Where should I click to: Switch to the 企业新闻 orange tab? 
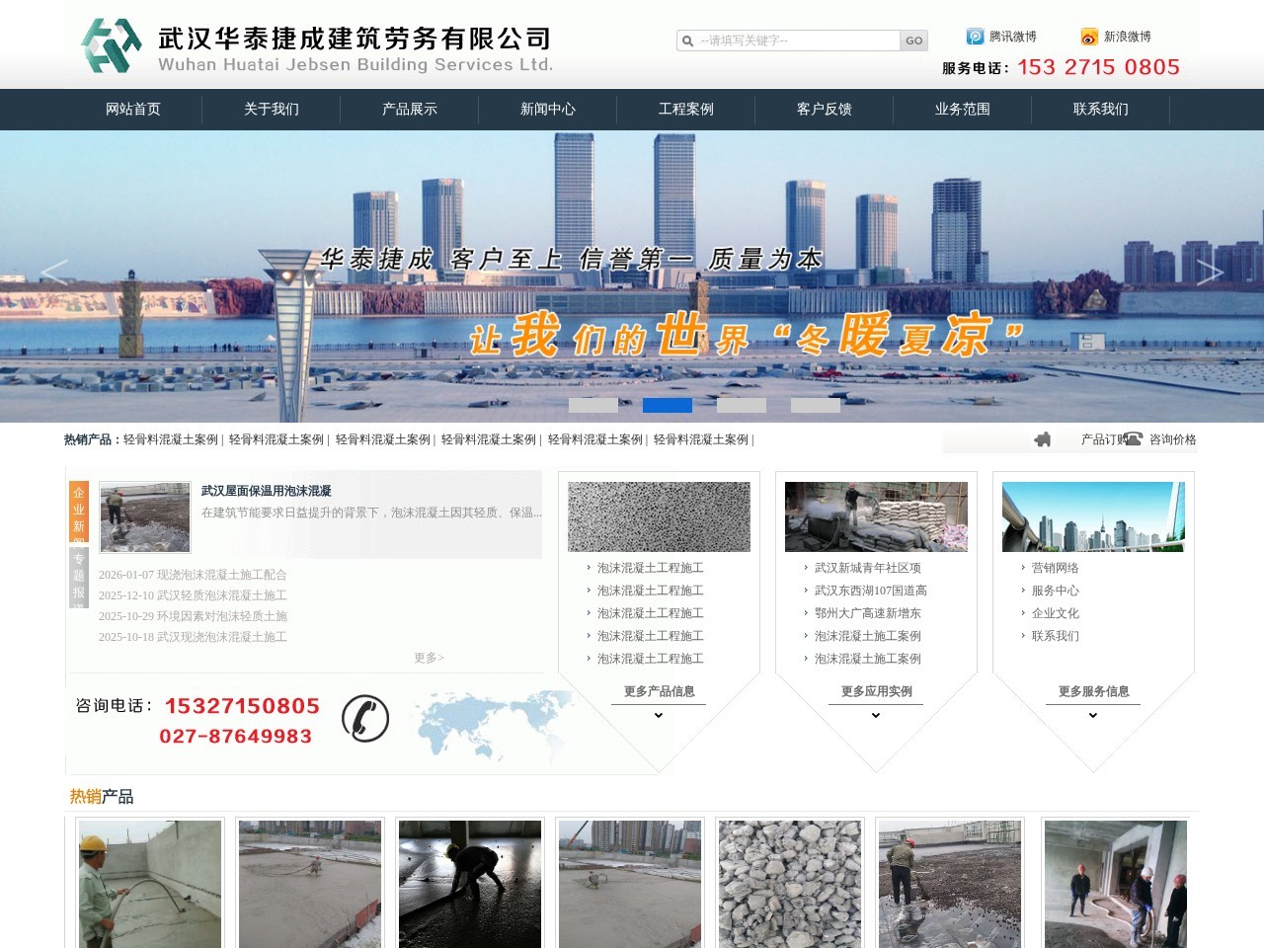(x=79, y=511)
